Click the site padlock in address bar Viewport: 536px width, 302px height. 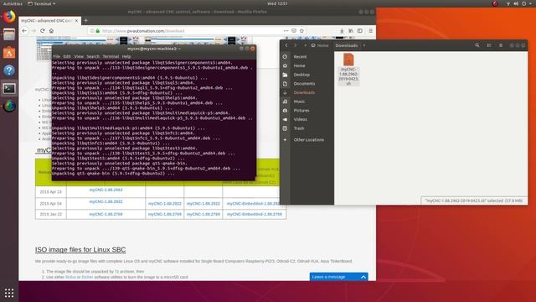coord(98,31)
